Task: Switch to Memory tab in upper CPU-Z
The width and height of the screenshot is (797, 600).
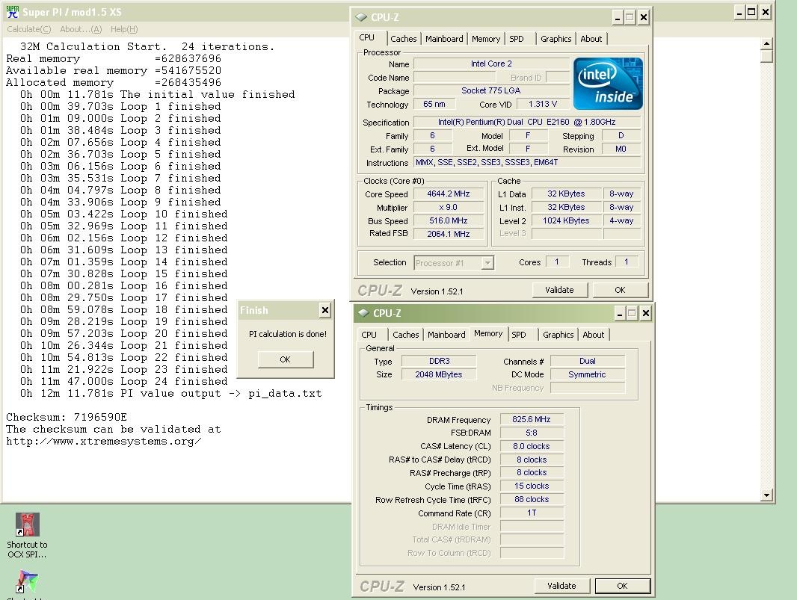Action: click(486, 39)
